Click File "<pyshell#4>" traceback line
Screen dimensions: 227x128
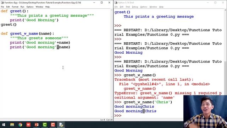[165, 84]
